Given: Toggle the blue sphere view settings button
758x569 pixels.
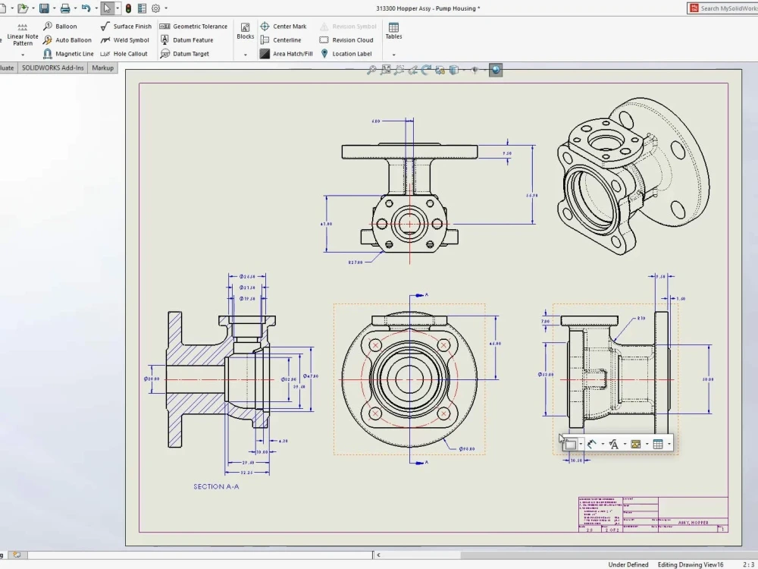Looking at the screenshot, I should click(x=496, y=70).
